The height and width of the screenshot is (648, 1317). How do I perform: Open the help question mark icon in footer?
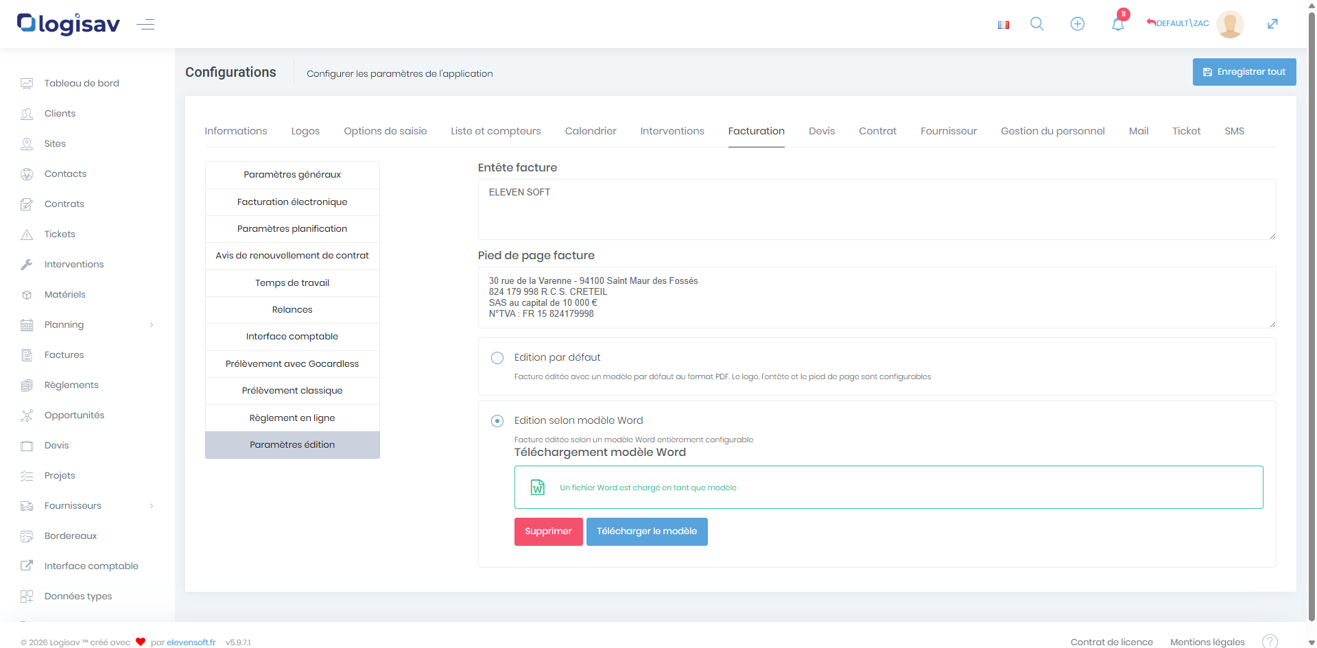tap(1270, 641)
